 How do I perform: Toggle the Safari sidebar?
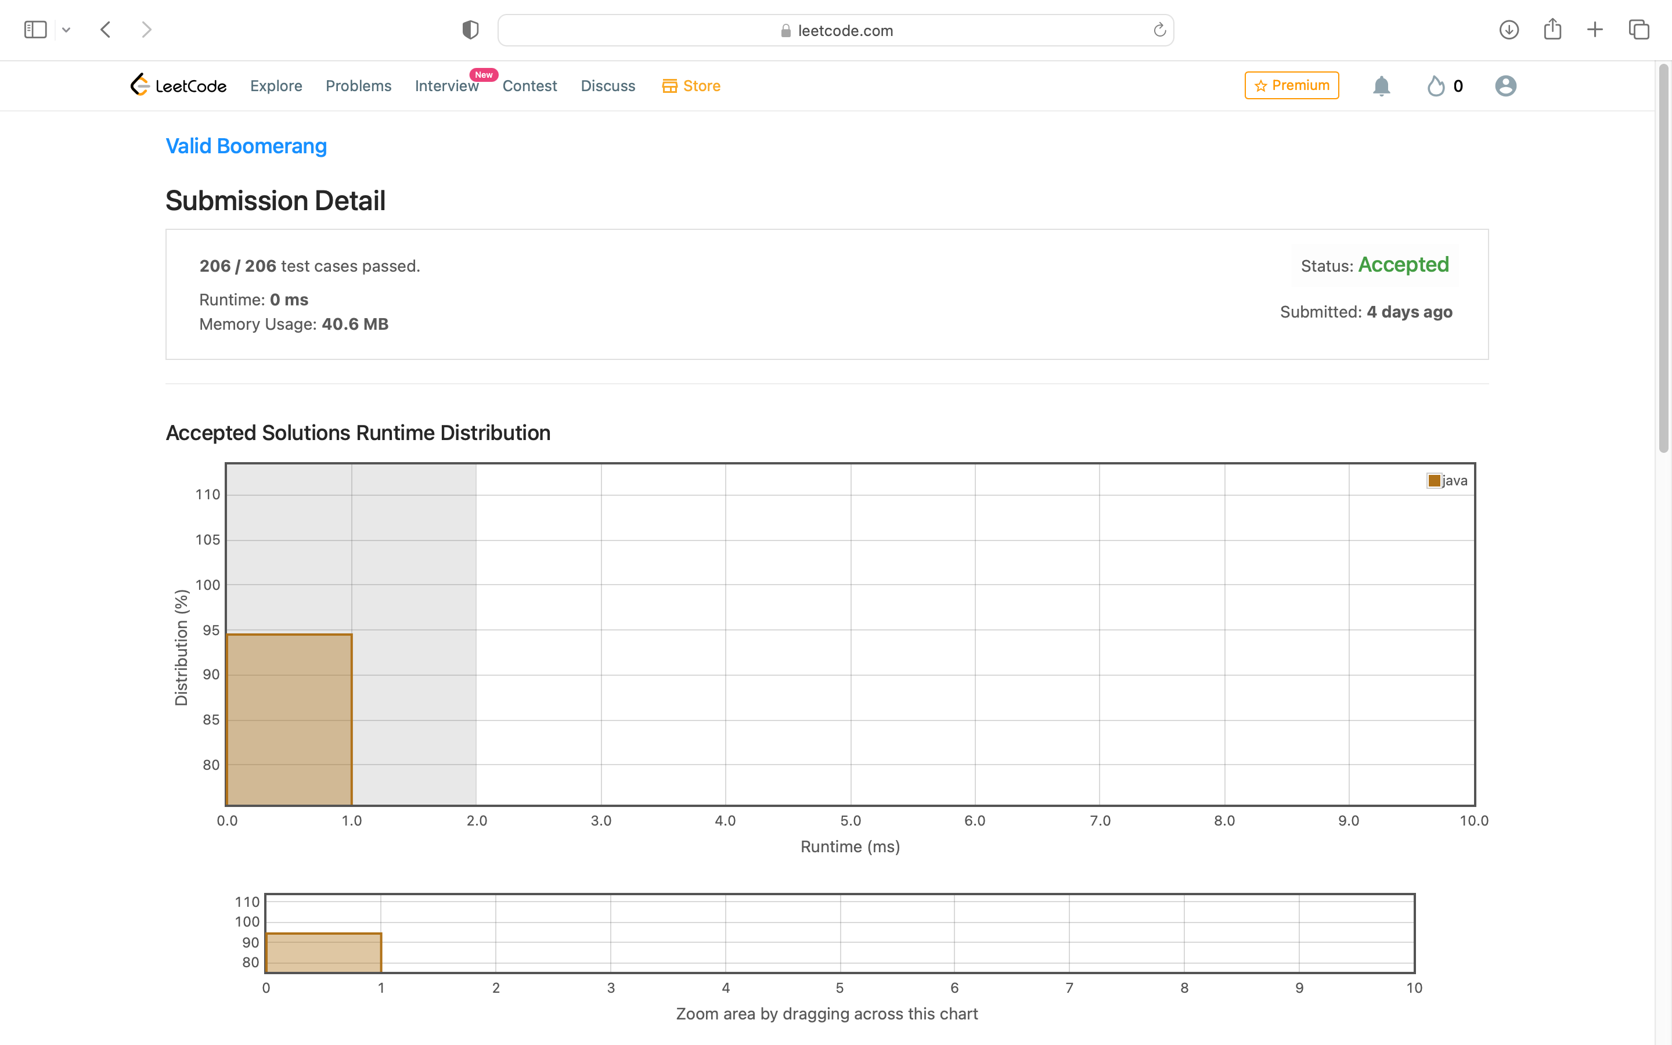pos(35,30)
